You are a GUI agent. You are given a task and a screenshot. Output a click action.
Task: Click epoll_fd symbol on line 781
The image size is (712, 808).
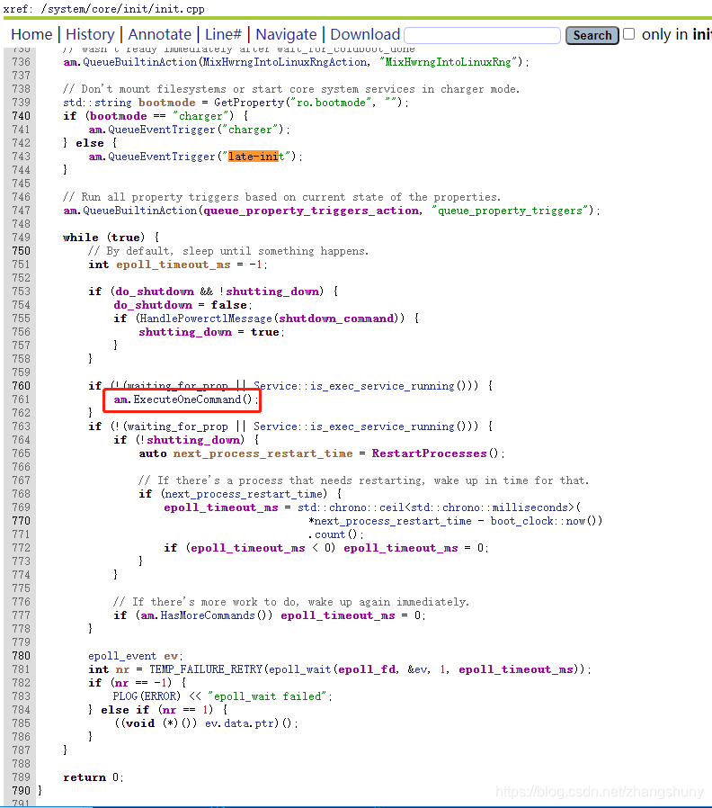(x=367, y=669)
